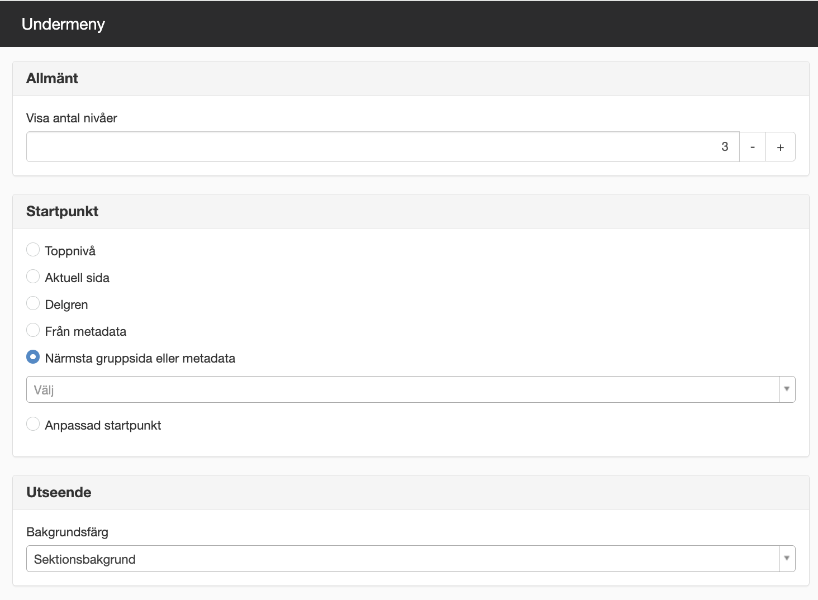Image resolution: width=818 pixels, height=600 pixels.
Task: Select Närmsta gruppsida eller metadata radio
Action: click(x=33, y=357)
